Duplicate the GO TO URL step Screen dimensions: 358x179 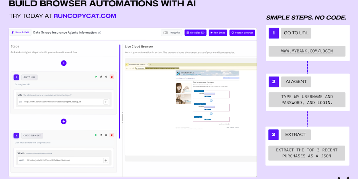[x=101, y=77]
